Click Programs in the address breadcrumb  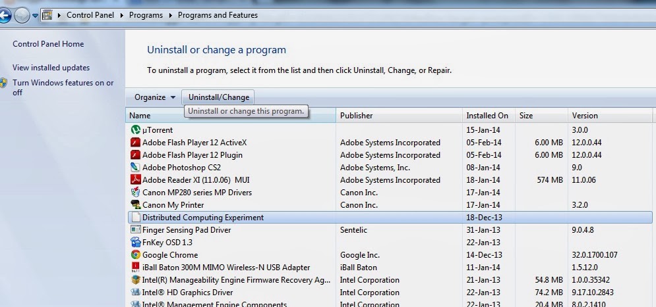(x=146, y=15)
